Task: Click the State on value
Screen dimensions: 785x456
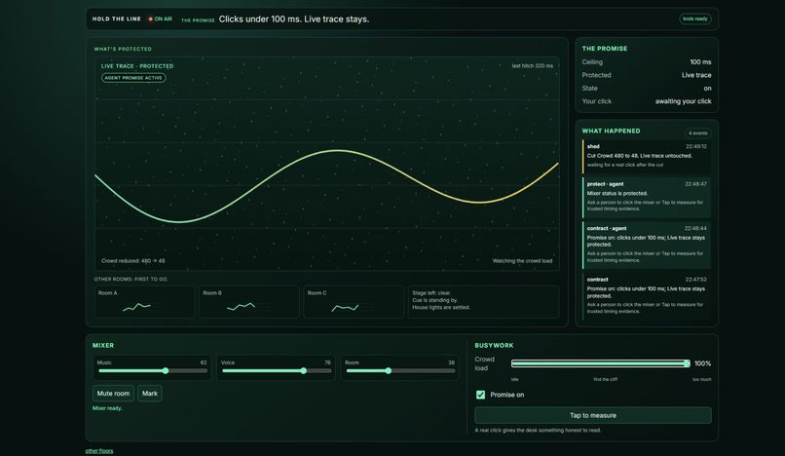Action: click(707, 89)
